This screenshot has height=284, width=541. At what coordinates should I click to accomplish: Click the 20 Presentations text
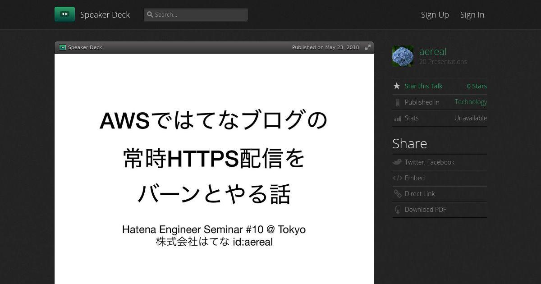click(x=443, y=62)
